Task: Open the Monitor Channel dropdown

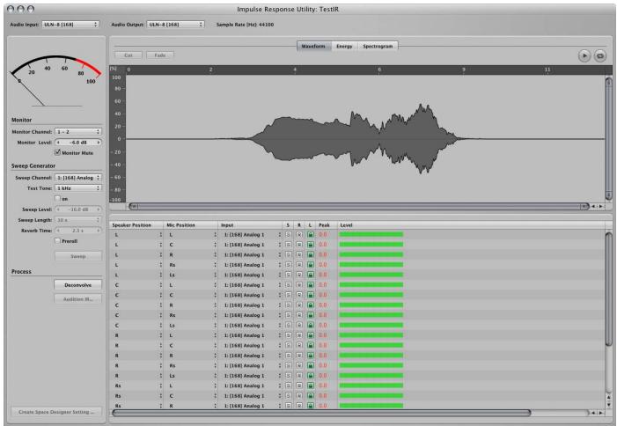Action: [x=78, y=132]
